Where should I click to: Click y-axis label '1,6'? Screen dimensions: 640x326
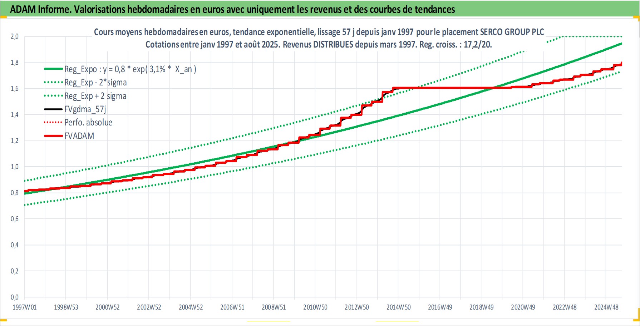pos(14,88)
